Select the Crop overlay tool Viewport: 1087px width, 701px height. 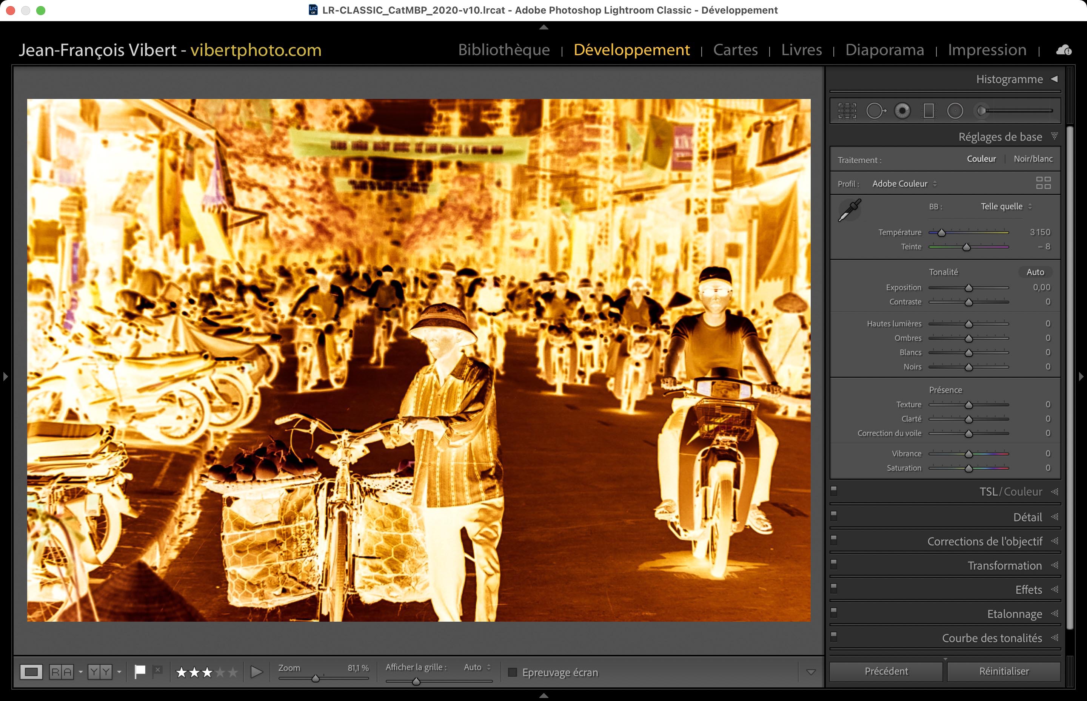click(x=847, y=111)
